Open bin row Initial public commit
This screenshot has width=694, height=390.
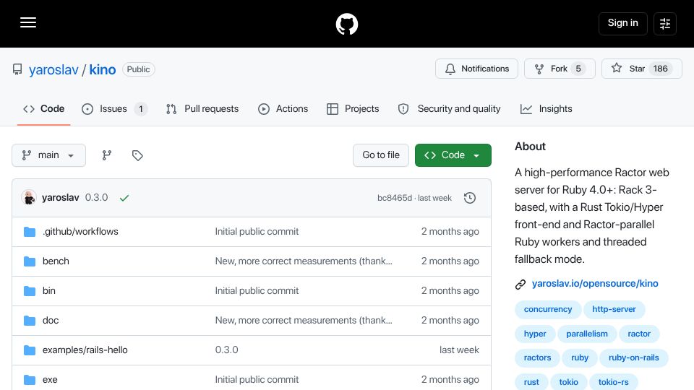pyautogui.click(x=257, y=291)
